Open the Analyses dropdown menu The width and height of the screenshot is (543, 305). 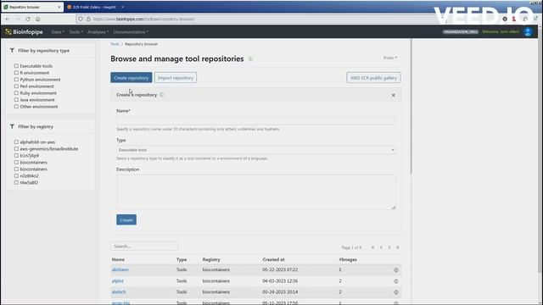point(98,32)
